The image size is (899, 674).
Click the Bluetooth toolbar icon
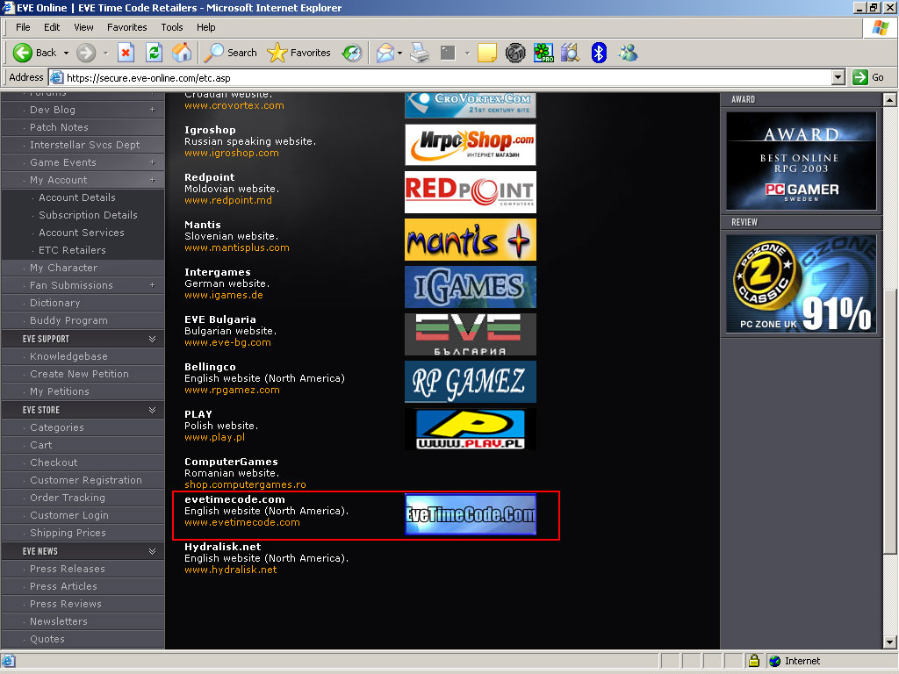click(599, 53)
